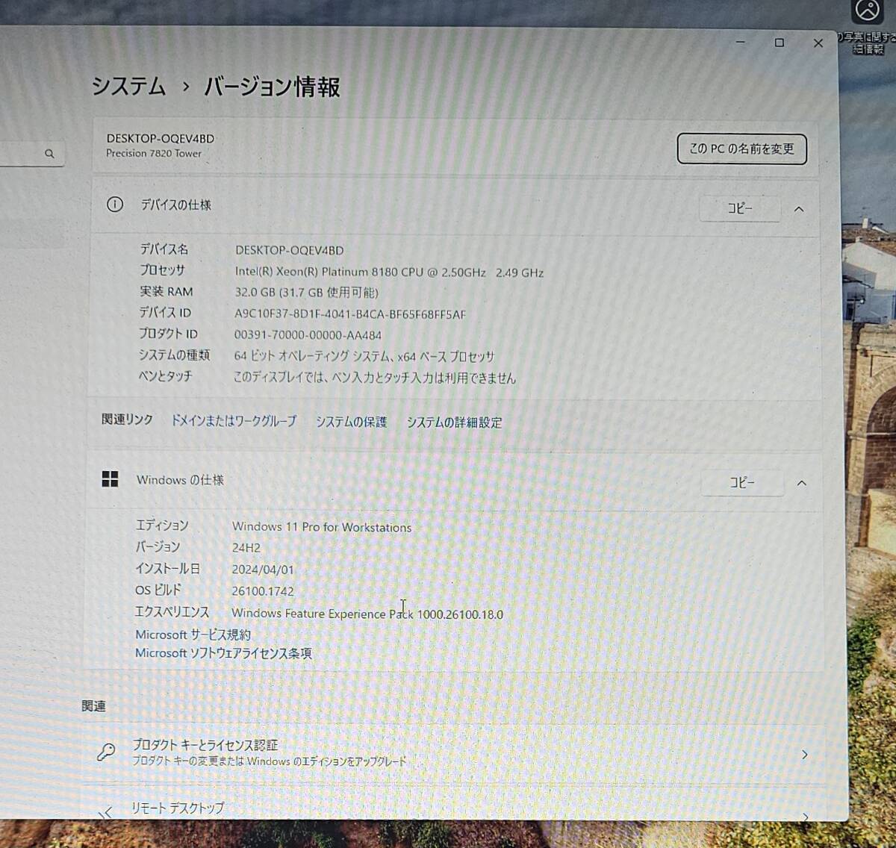Open the ドメインまたはワークグループ link
Image resolution: width=896 pixels, height=848 pixels.
[234, 421]
